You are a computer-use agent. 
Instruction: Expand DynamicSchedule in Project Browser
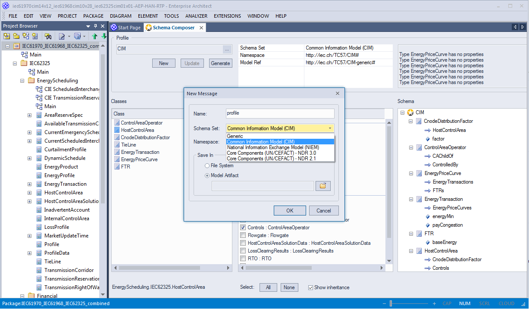pos(29,158)
